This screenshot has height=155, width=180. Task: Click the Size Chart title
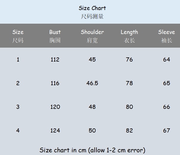coord(92,8)
